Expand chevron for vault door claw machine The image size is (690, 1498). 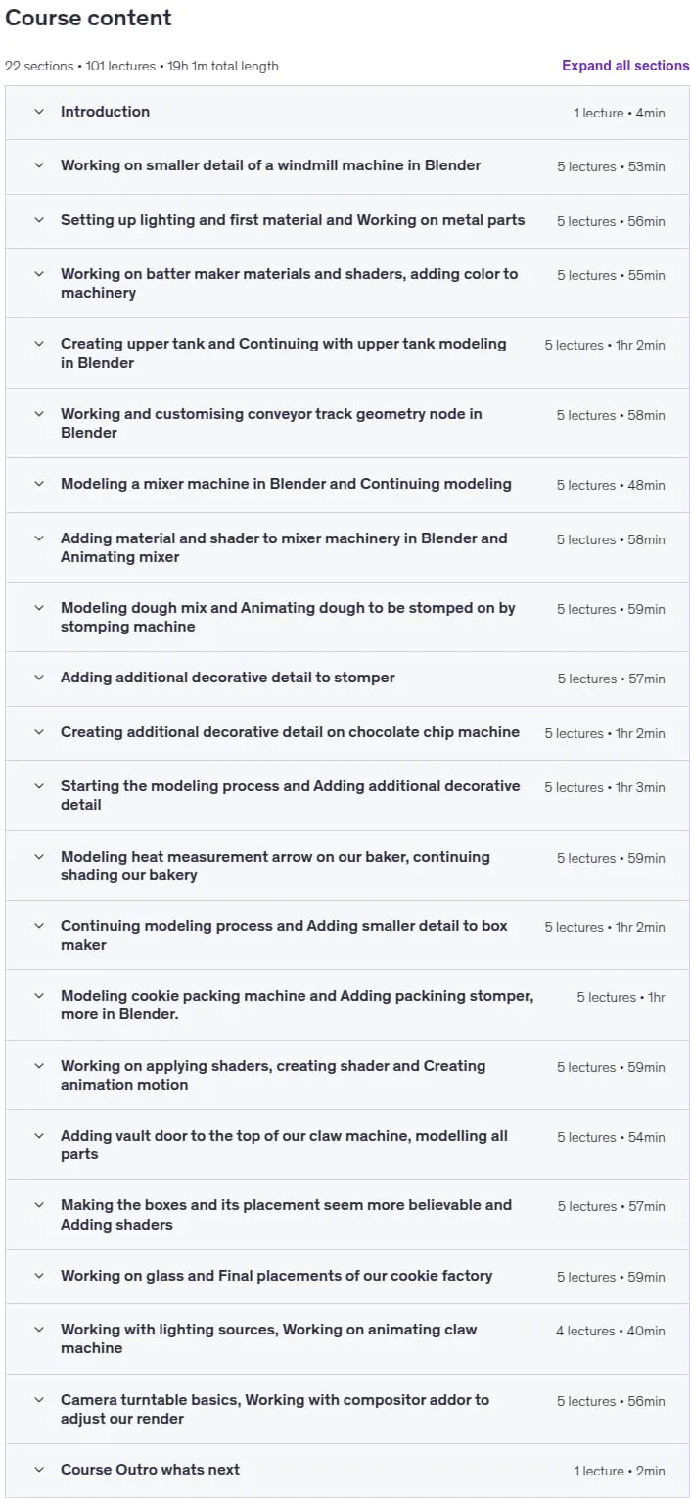click(39, 1136)
